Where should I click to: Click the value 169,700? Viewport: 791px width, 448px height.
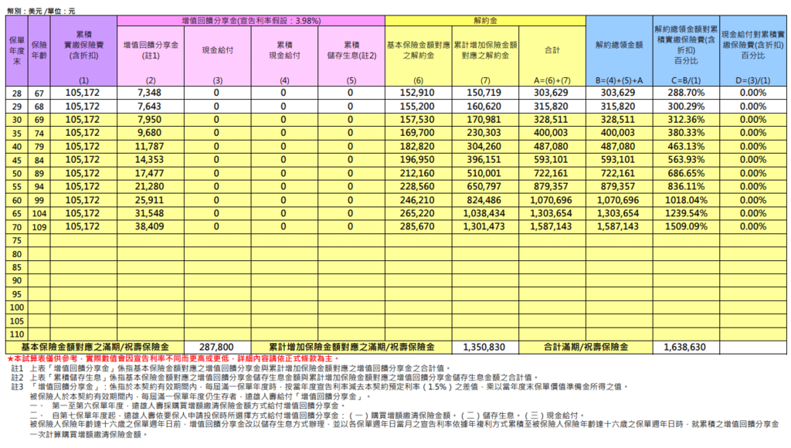pyautogui.click(x=417, y=133)
